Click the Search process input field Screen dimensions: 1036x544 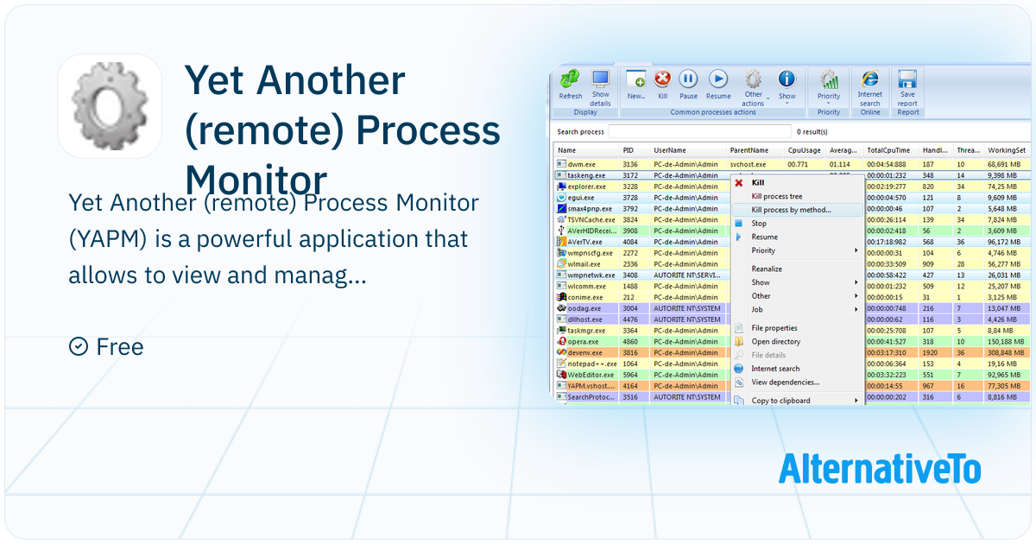(x=699, y=131)
